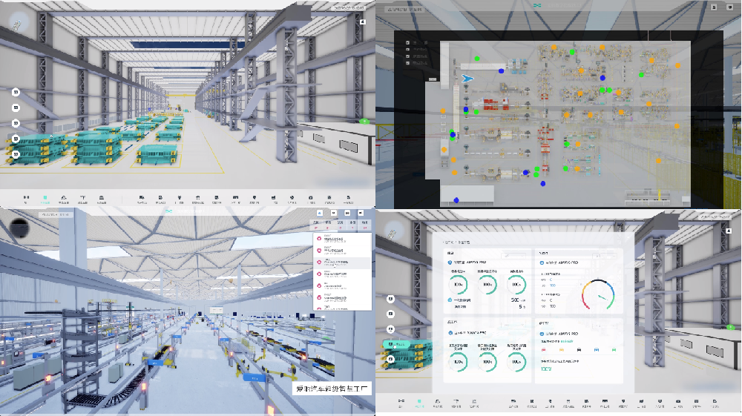Uncheck the last checkbox in the map legend

coord(407,63)
